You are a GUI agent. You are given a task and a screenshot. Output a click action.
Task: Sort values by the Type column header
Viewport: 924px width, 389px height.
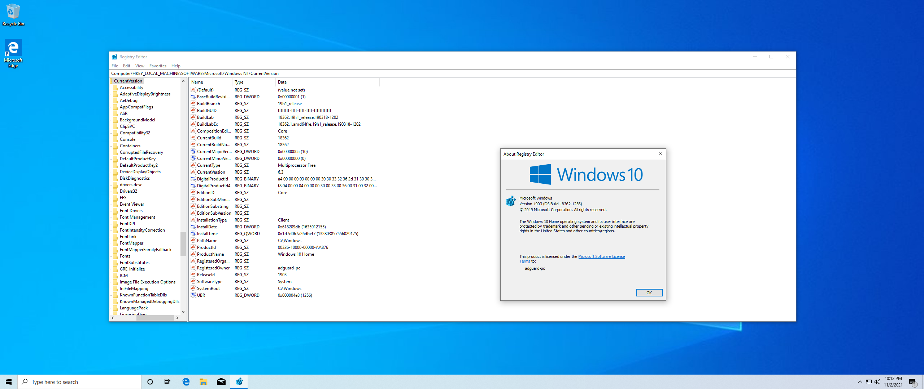click(x=254, y=82)
